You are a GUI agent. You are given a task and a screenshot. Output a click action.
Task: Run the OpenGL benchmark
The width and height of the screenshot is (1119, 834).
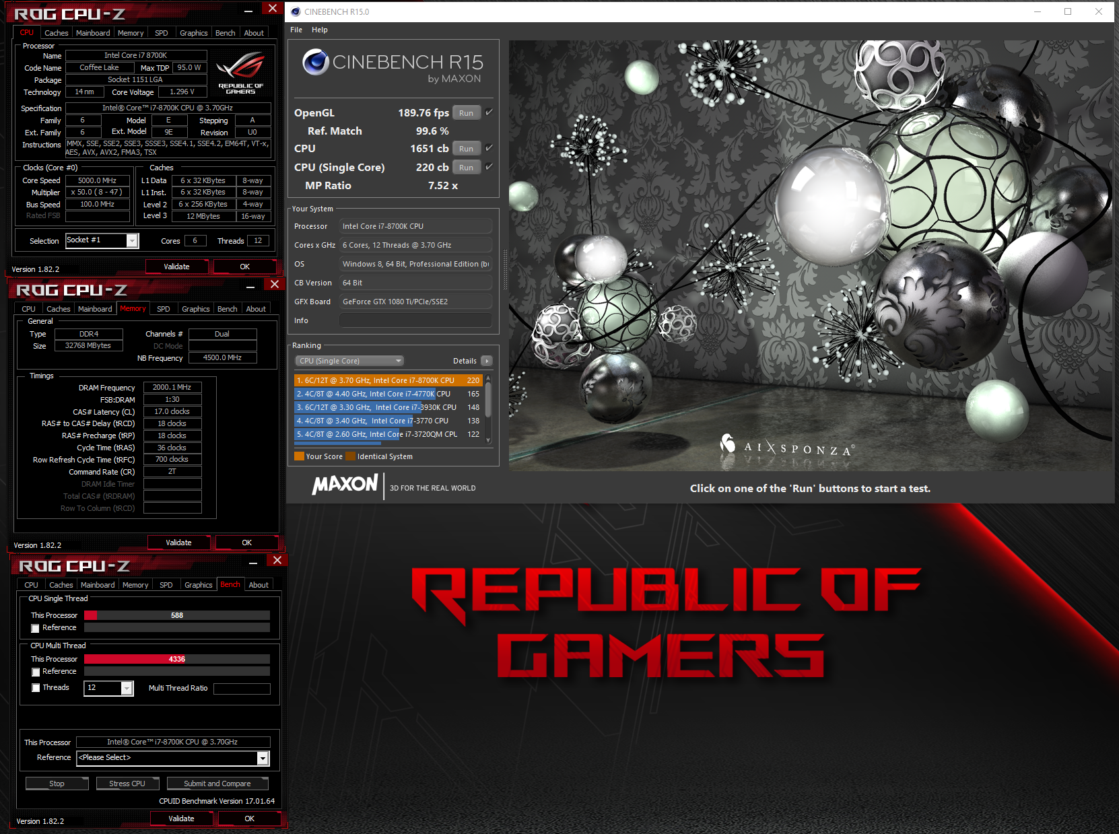(467, 113)
